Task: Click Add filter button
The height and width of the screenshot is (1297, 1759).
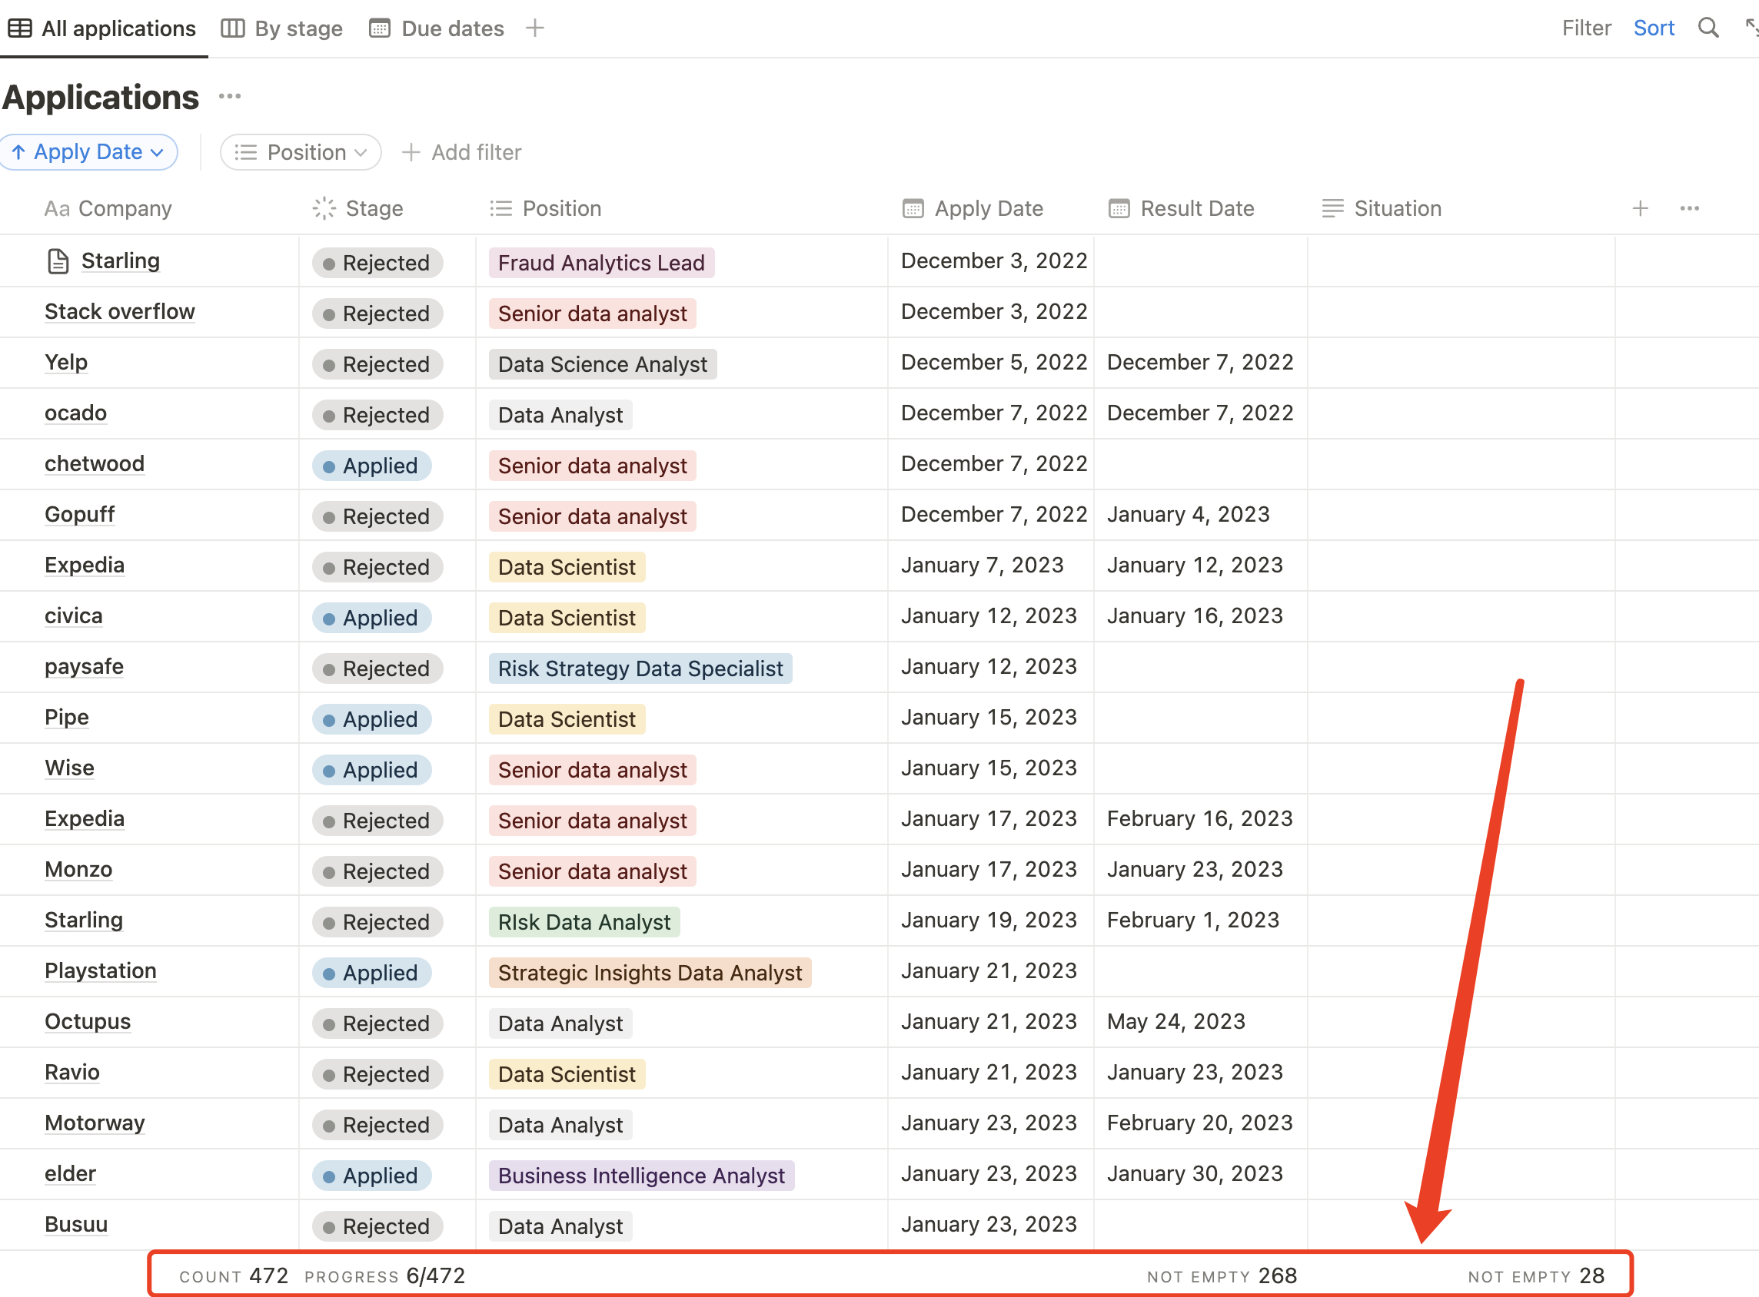Action: point(461,152)
